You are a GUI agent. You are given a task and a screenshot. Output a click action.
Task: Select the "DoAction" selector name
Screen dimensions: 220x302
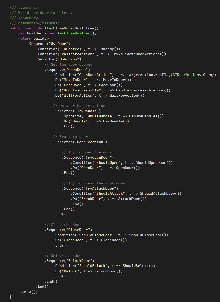(68, 59)
